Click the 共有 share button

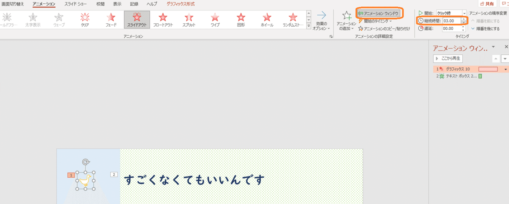pyautogui.click(x=488, y=3)
